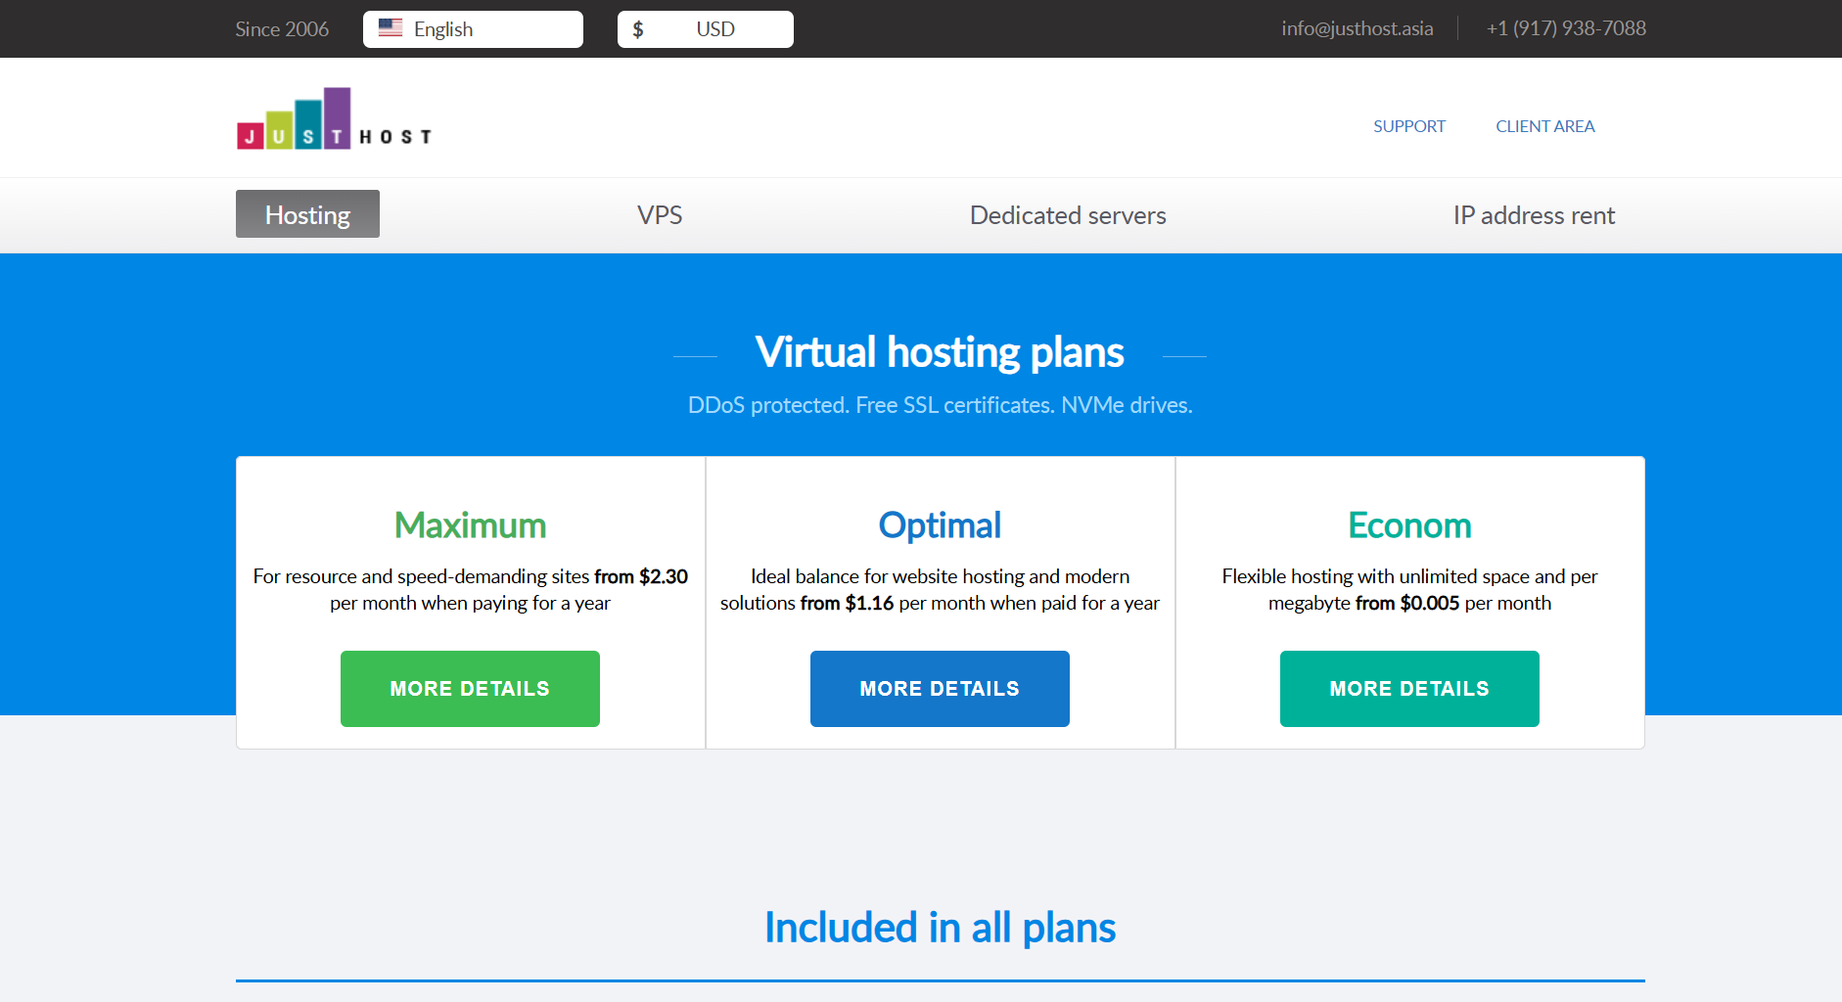This screenshot has height=1002, width=1842.
Task: View more details for Econom plan
Action: click(1409, 689)
